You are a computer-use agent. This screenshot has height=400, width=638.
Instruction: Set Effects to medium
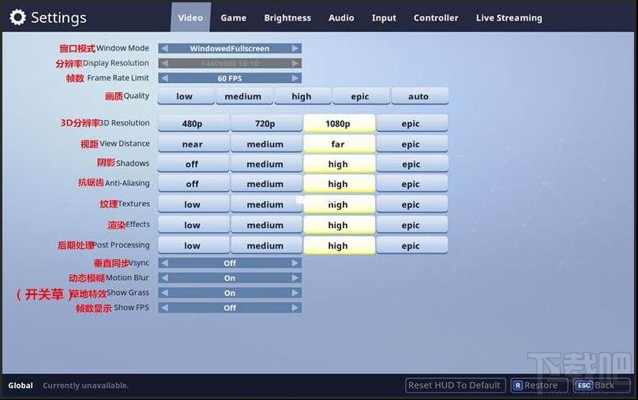(x=267, y=225)
